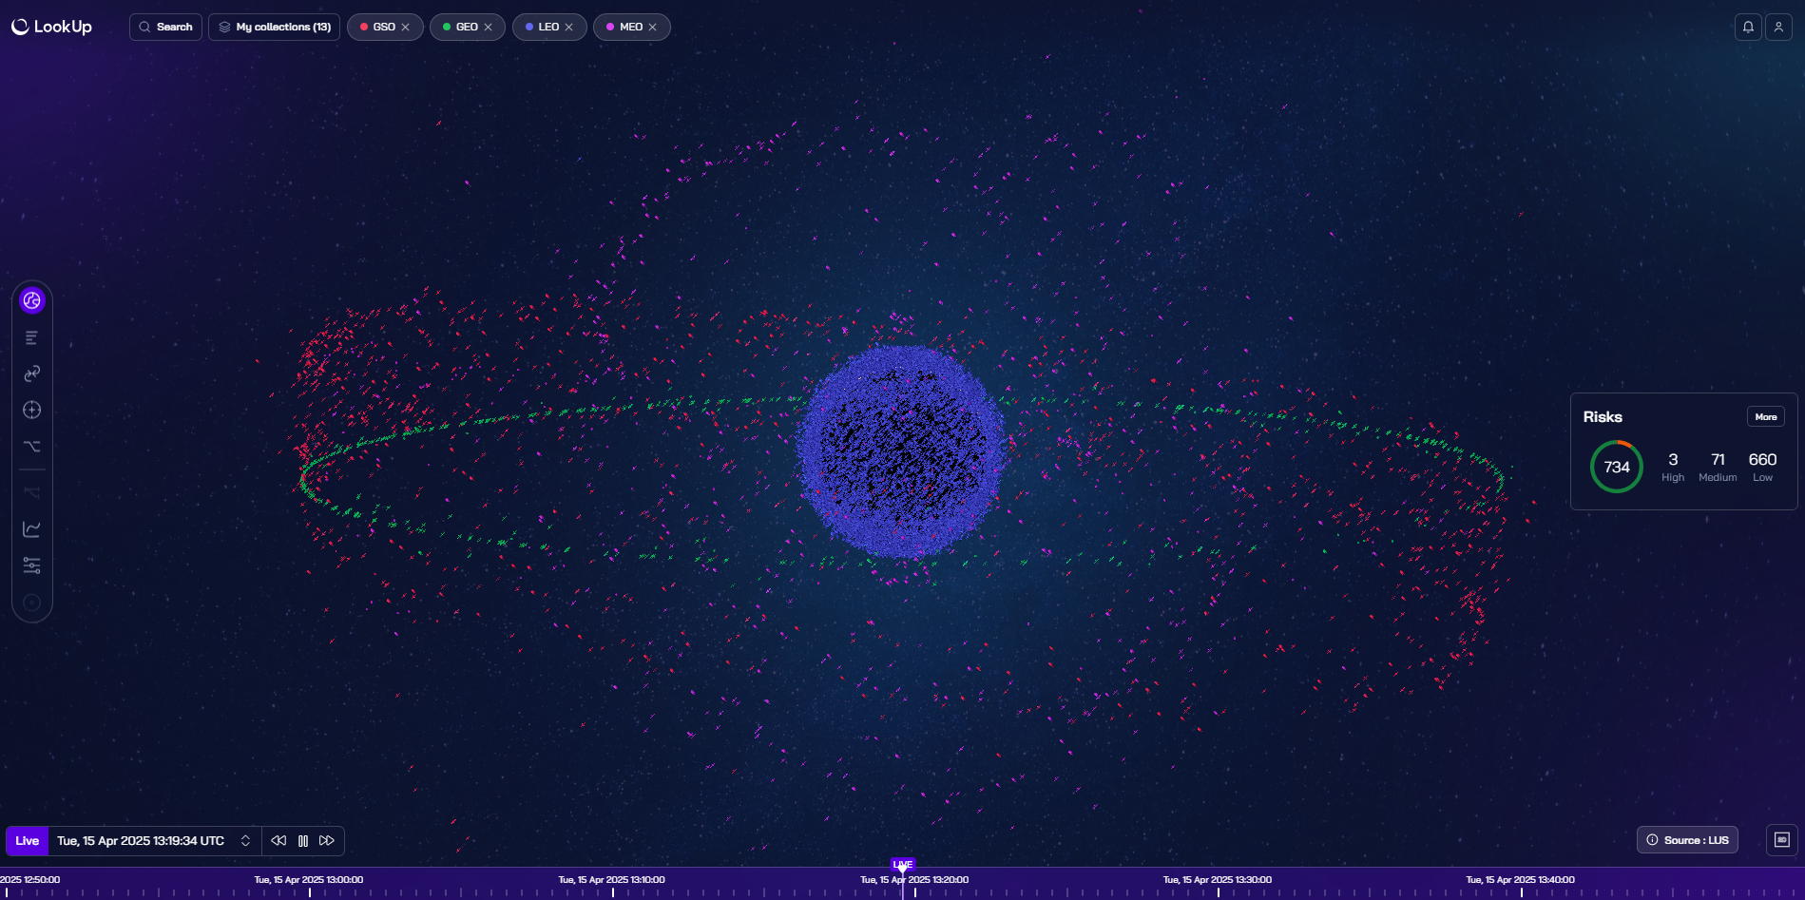Open Source : LUS selector

pos(1687,840)
